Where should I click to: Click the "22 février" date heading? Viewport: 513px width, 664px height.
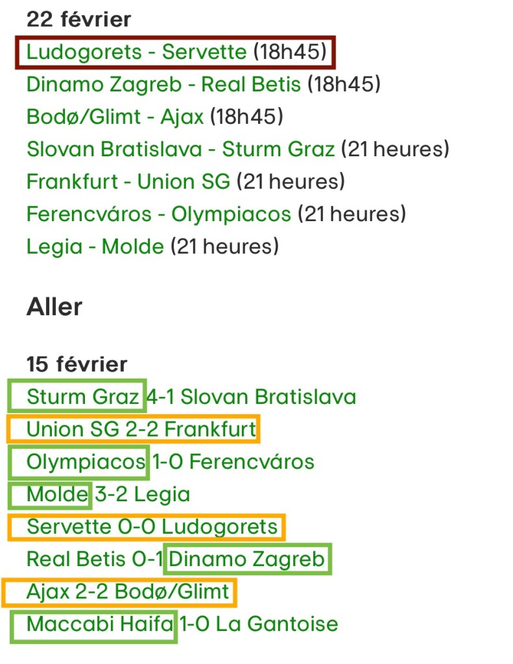(78, 19)
